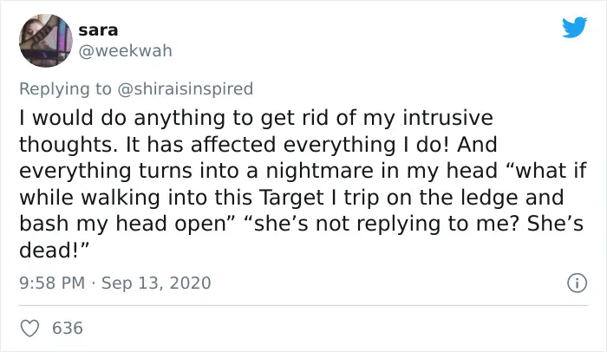The image size is (607, 352).
Task: Open the @weekwah handle
Action: (126, 51)
